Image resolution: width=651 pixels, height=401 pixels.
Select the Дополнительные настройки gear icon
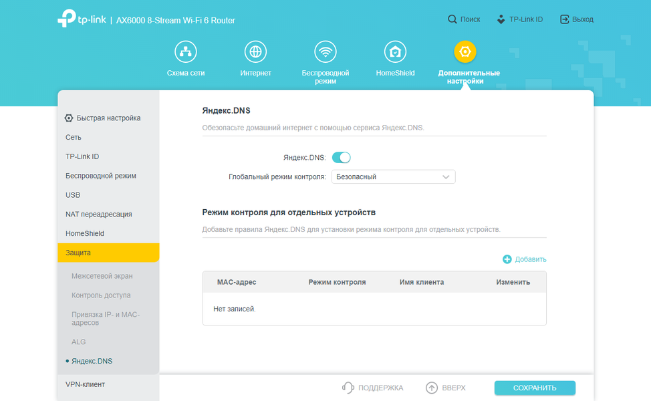click(x=465, y=51)
